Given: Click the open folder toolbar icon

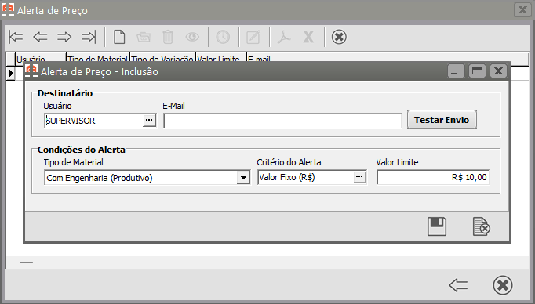Looking at the screenshot, I should click(144, 37).
